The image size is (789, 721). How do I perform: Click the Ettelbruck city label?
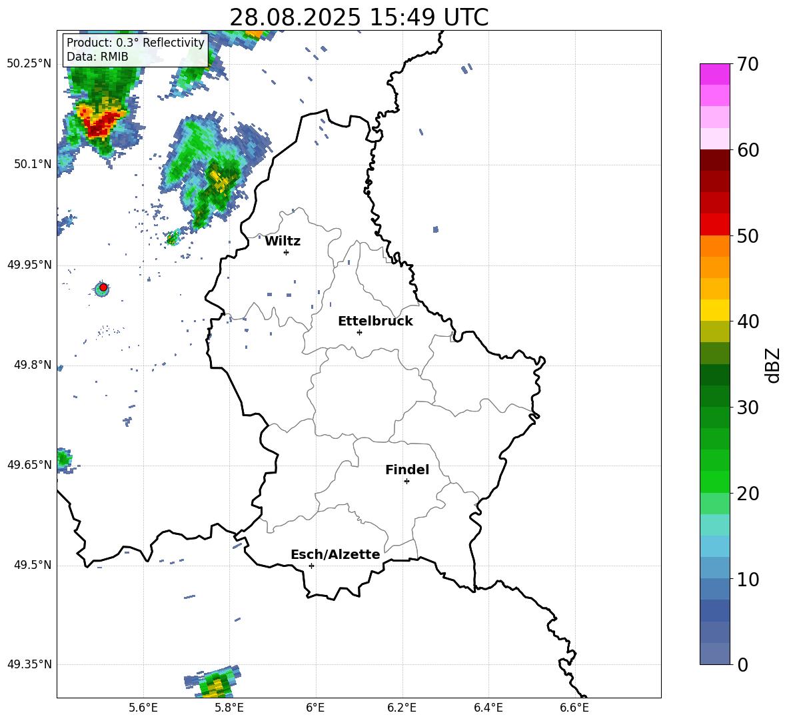[x=375, y=321]
